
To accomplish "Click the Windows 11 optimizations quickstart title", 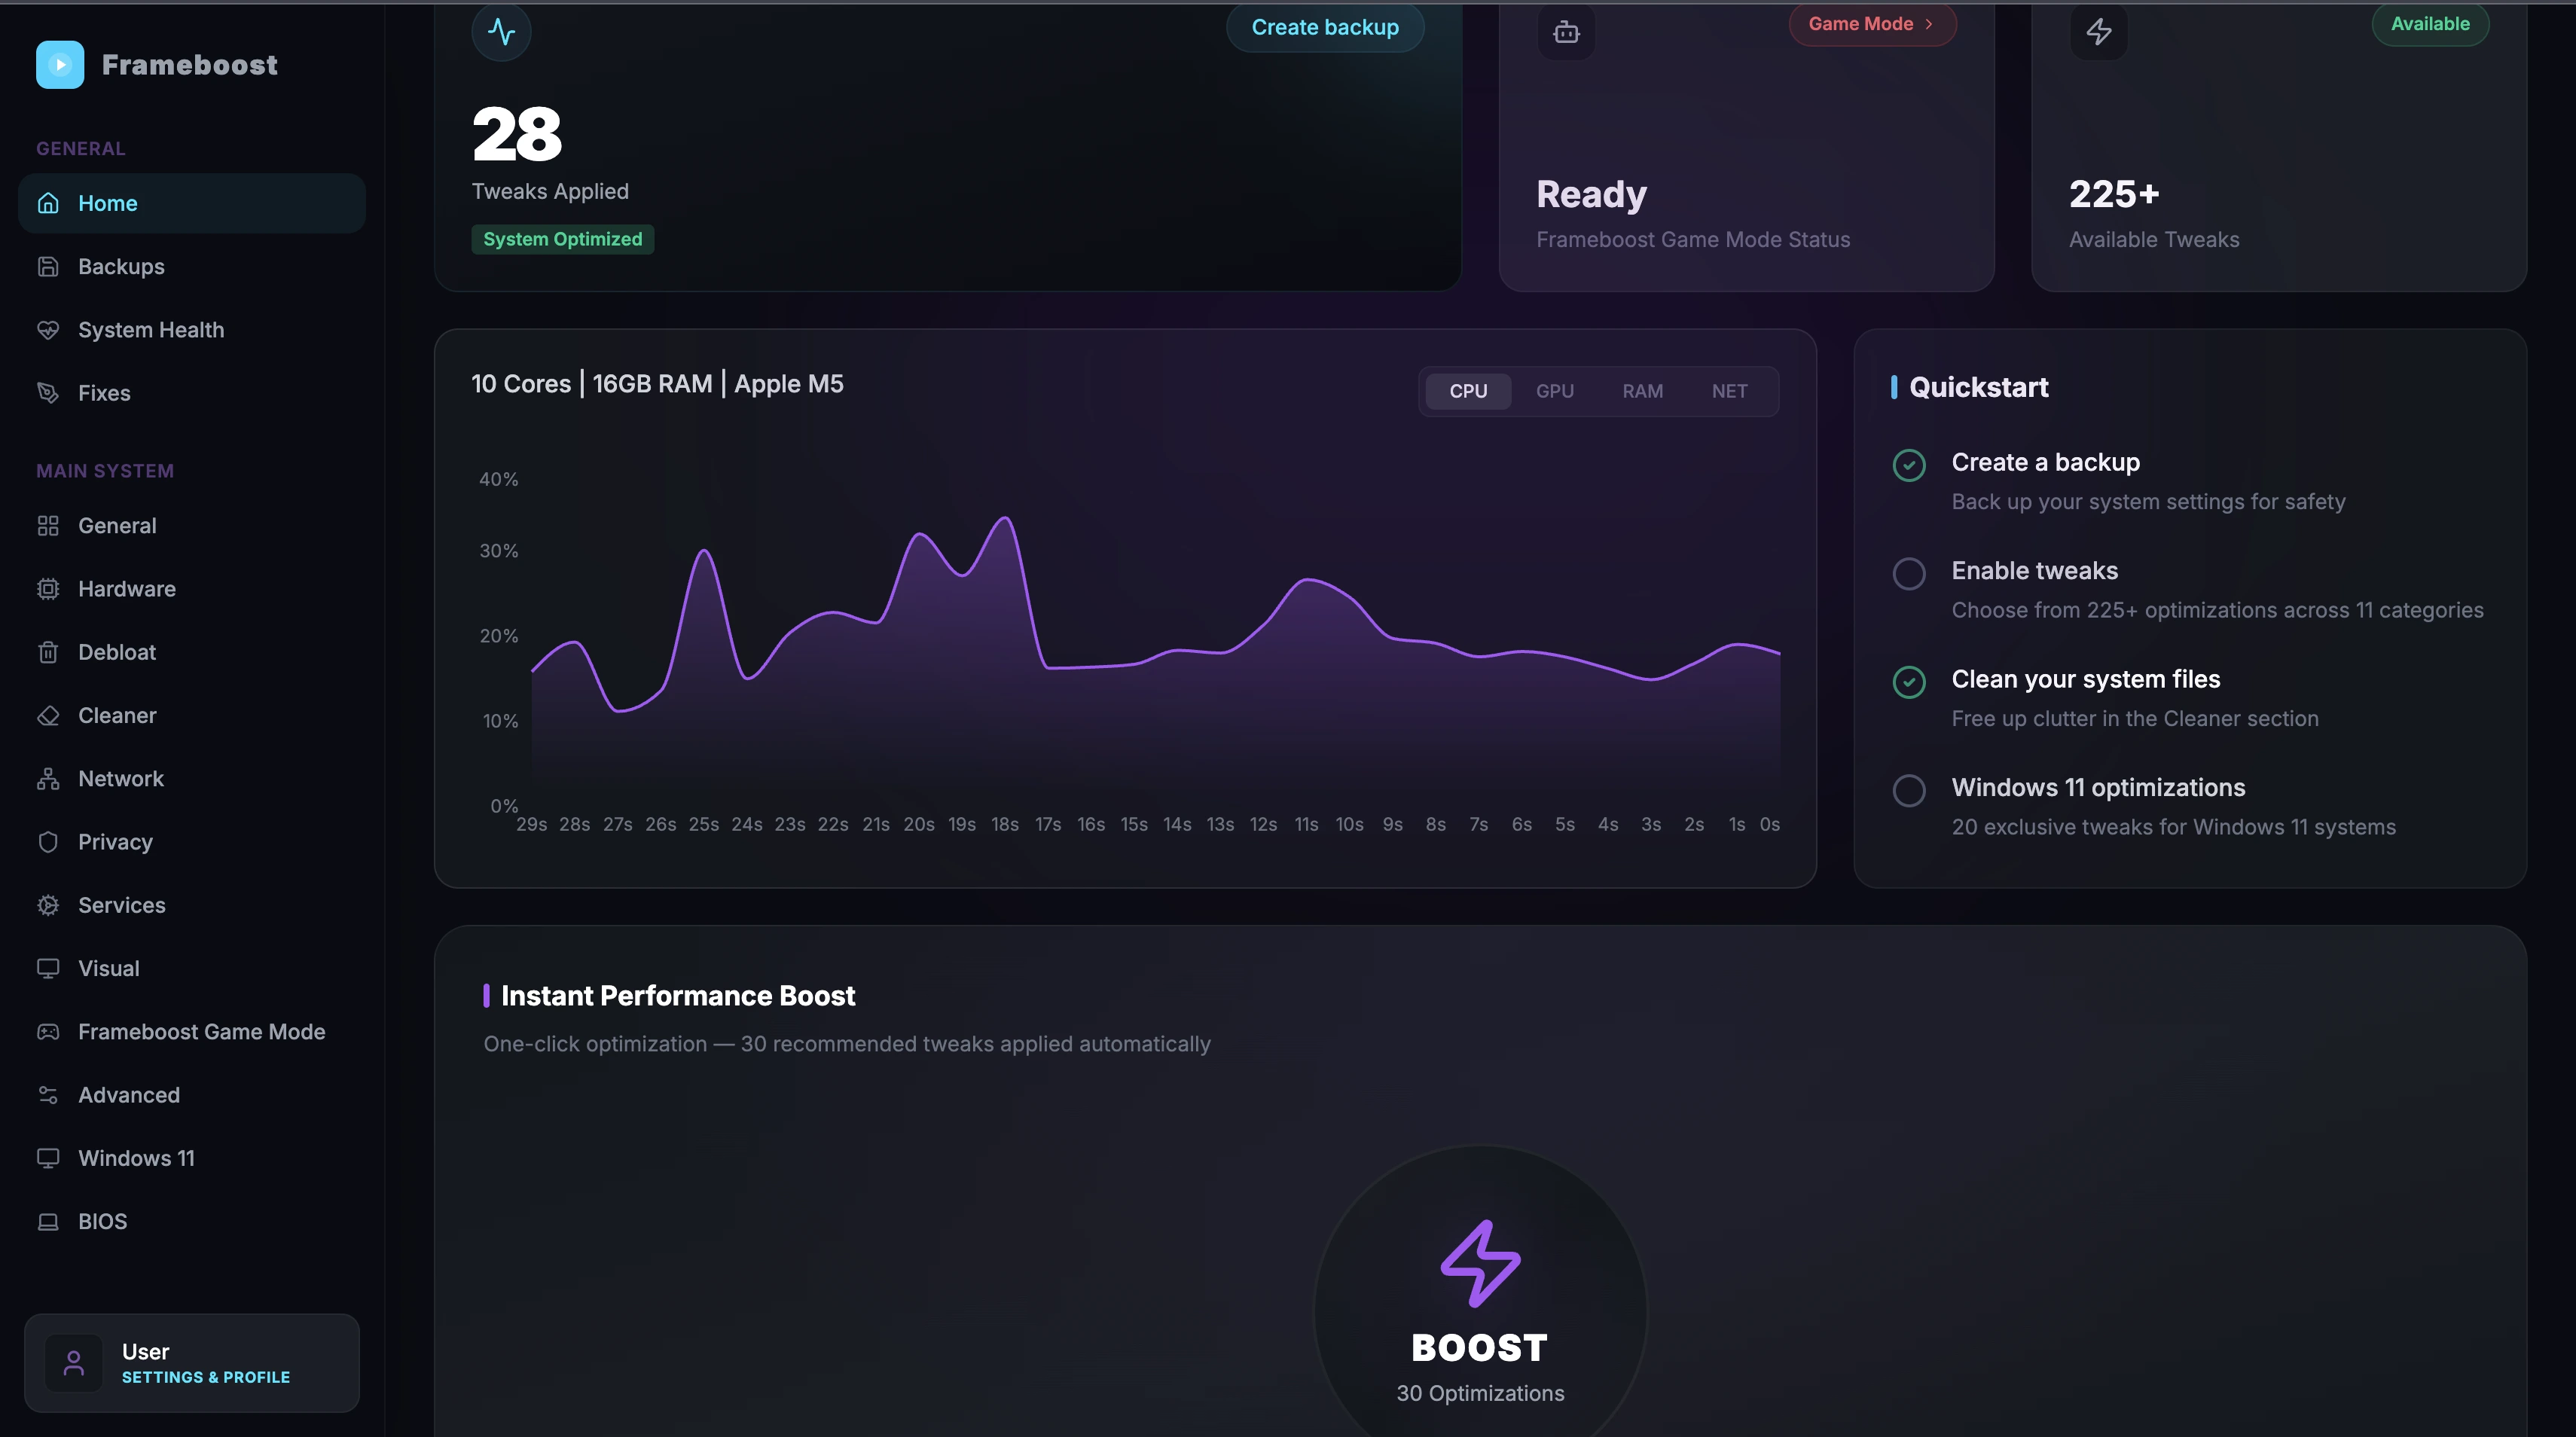I will [x=2098, y=788].
